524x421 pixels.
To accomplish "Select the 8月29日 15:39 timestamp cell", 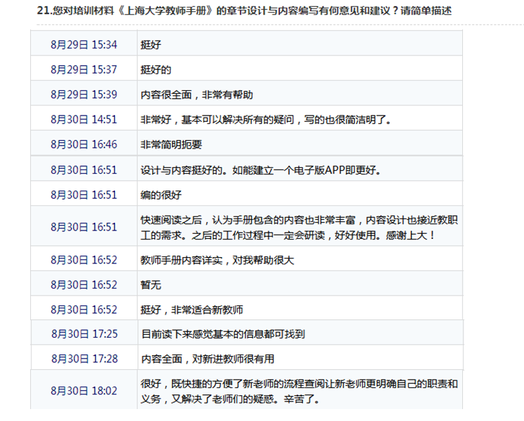I will click(x=83, y=94).
